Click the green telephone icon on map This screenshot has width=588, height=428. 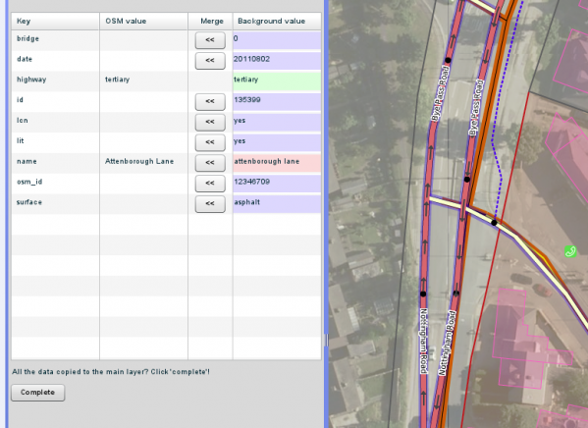(570, 251)
